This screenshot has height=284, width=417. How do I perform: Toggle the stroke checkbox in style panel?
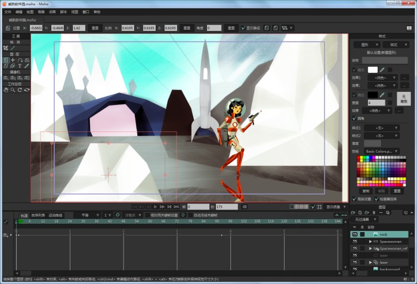pyautogui.click(x=354, y=95)
